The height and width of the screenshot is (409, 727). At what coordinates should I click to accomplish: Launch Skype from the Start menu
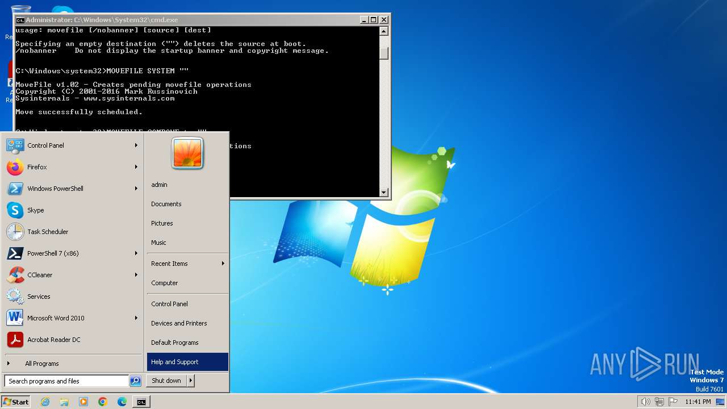tap(72, 210)
